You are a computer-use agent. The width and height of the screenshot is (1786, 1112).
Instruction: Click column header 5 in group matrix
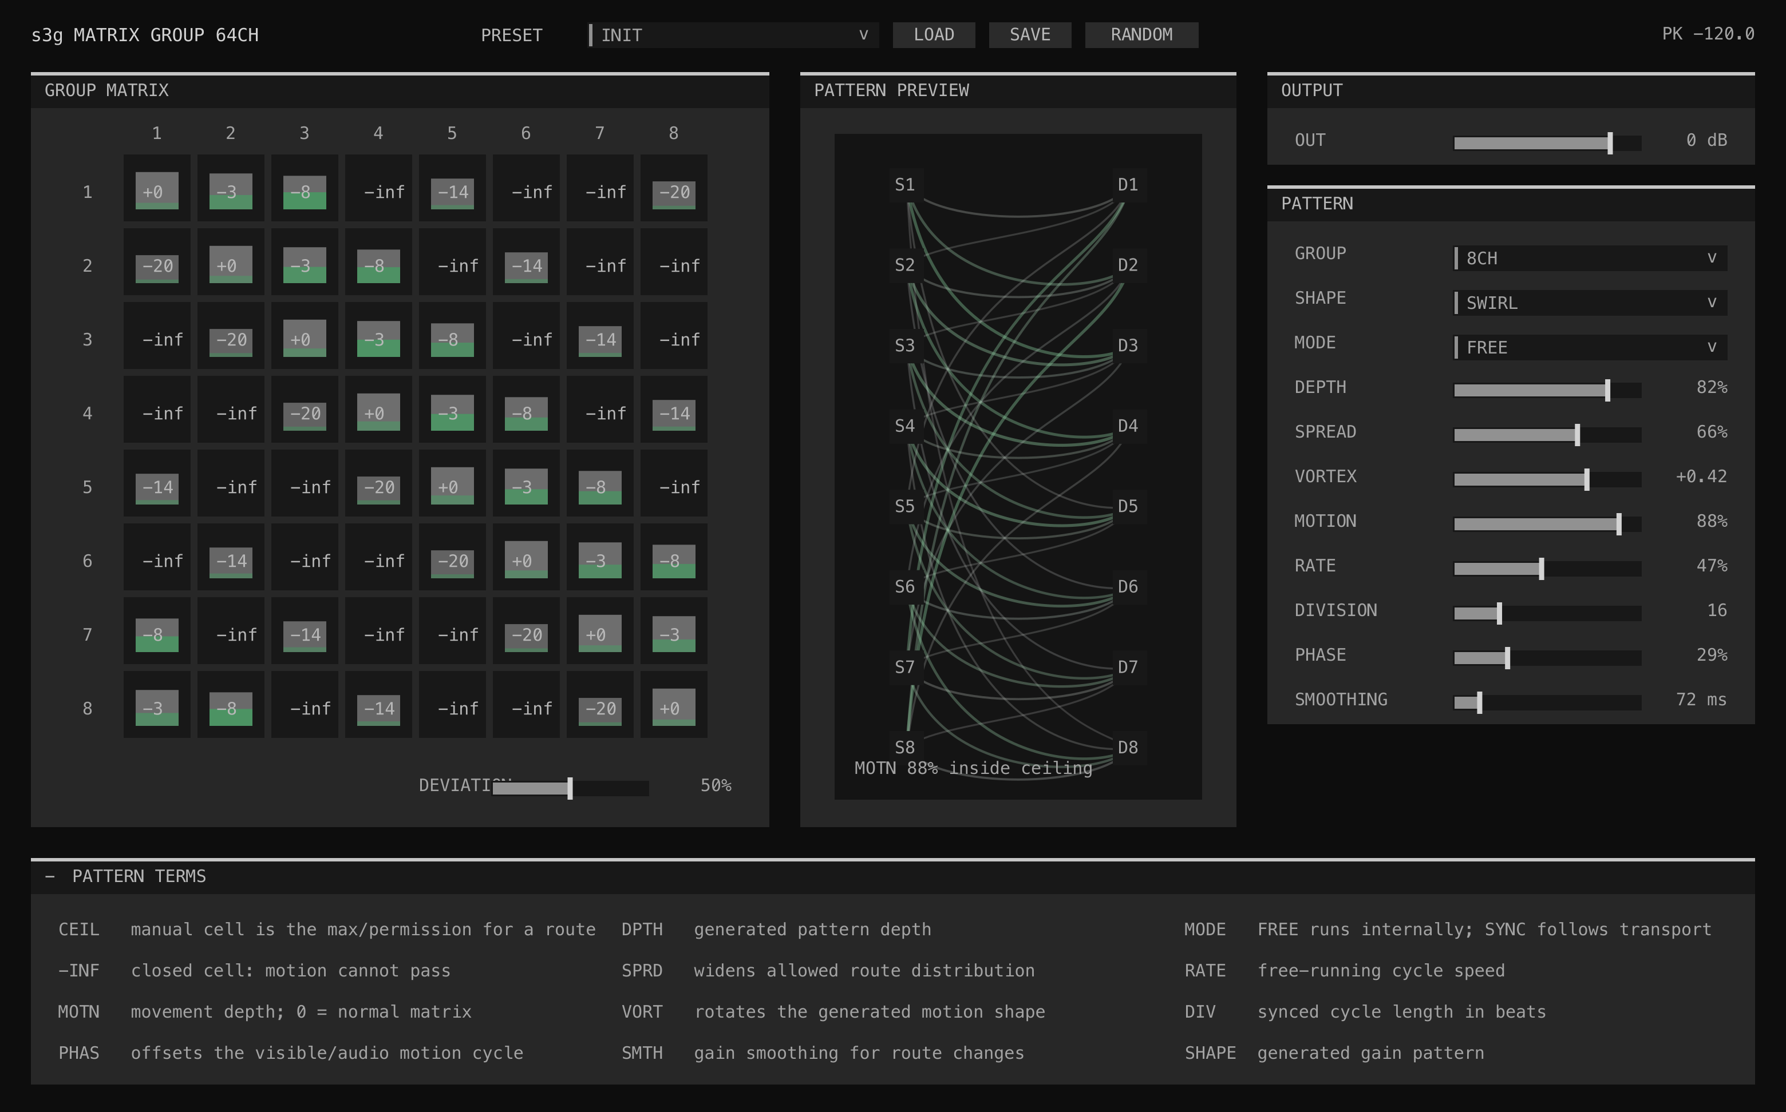pyautogui.click(x=452, y=133)
